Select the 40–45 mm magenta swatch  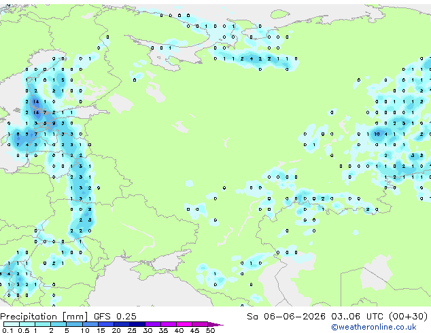point(184,324)
